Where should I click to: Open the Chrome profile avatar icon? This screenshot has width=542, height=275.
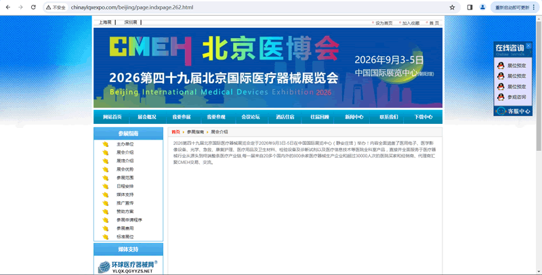click(x=482, y=7)
